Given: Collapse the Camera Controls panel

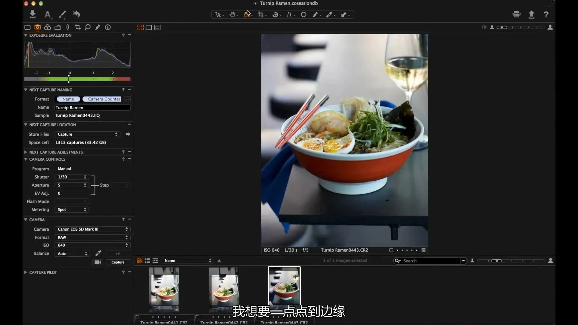Looking at the screenshot, I should [x=26, y=159].
